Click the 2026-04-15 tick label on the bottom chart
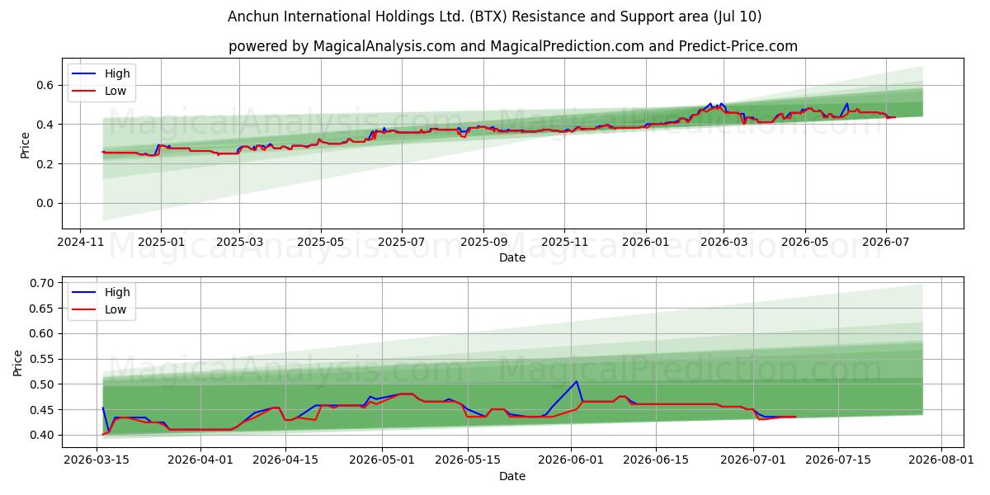 pos(285,460)
